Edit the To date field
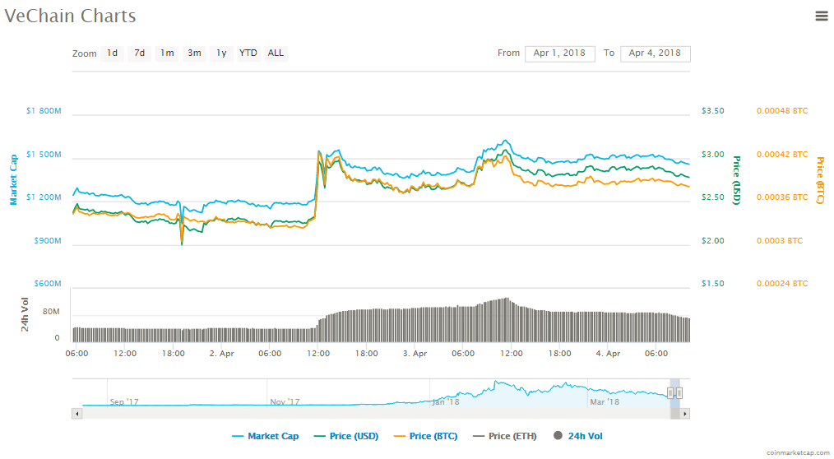 pyautogui.click(x=656, y=53)
